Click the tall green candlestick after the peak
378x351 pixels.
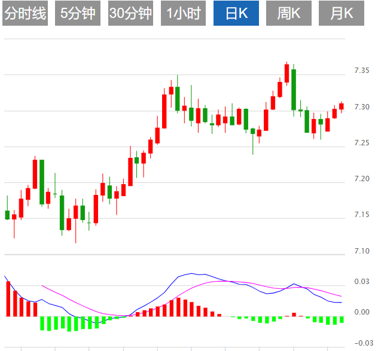[294, 90]
